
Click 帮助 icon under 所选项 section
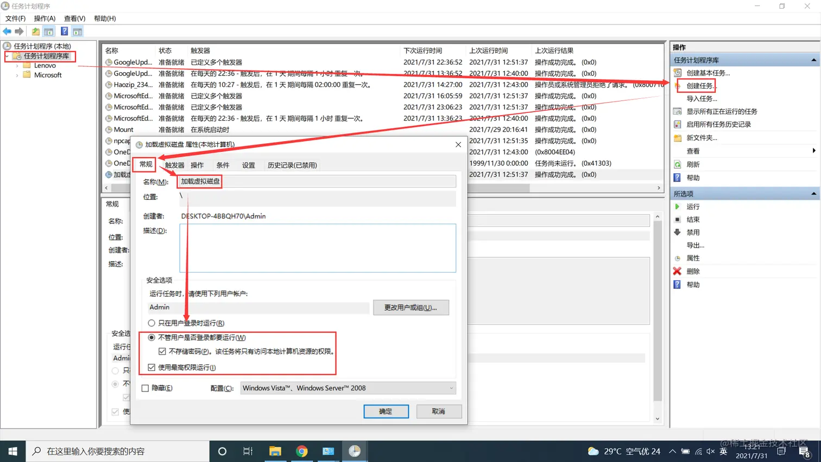click(x=677, y=284)
